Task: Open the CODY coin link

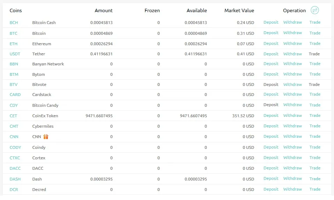Action: (x=15, y=147)
